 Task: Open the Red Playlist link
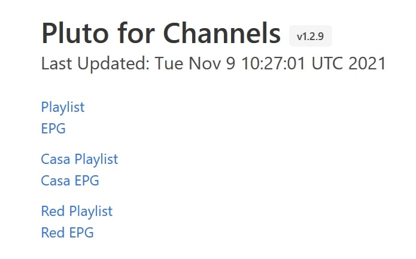[77, 211]
